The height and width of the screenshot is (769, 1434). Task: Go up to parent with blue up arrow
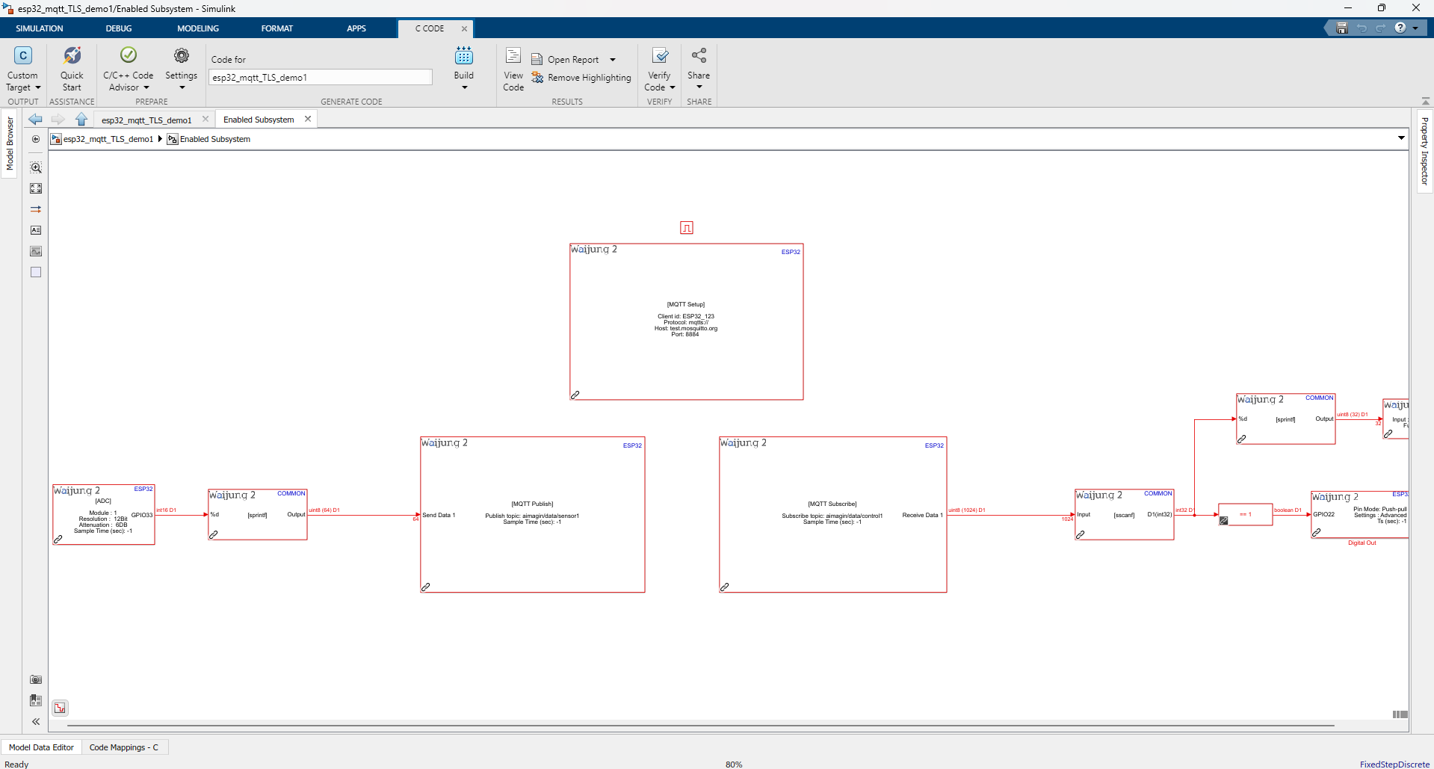point(81,120)
